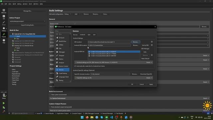This screenshot has width=213, height=120.
Task: Select Desktop Qt 5.15.2 MinGW 64-bit kit
Action: 24,46
